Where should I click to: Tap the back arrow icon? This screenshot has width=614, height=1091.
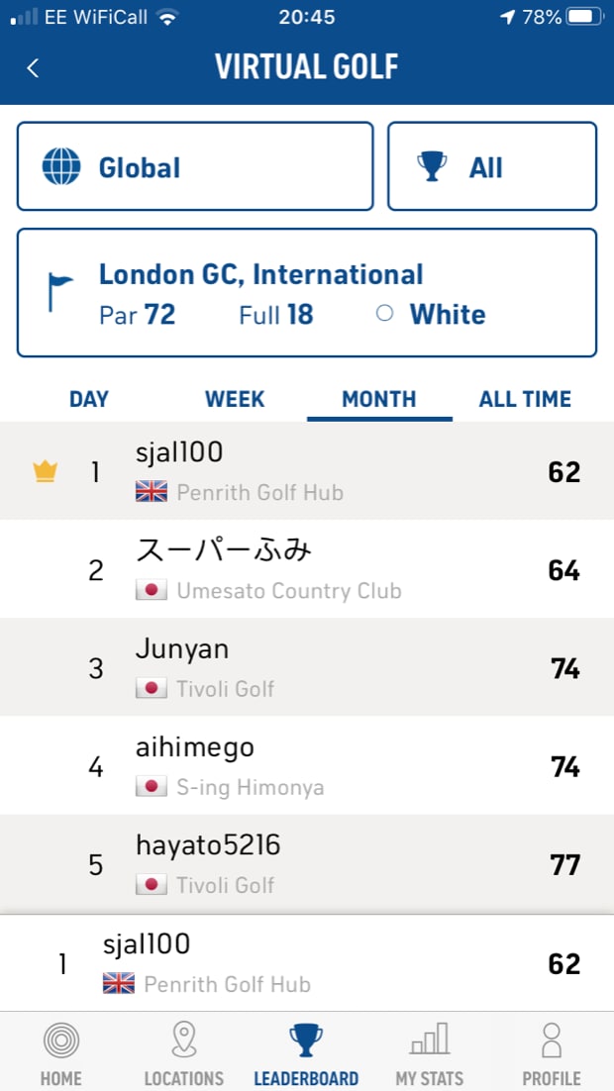point(33,67)
